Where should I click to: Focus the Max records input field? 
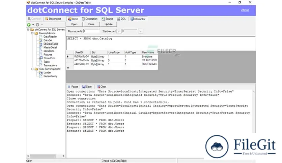[91, 31]
